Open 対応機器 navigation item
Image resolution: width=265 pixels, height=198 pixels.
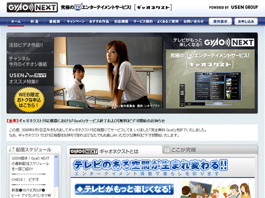coord(122,21)
